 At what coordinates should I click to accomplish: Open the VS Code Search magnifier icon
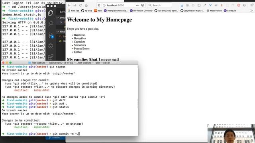[51, 24]
